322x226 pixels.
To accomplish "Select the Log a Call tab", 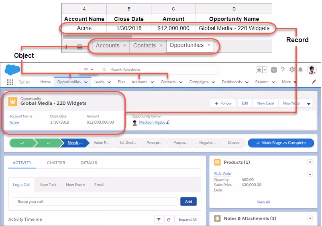I will 22,185.
